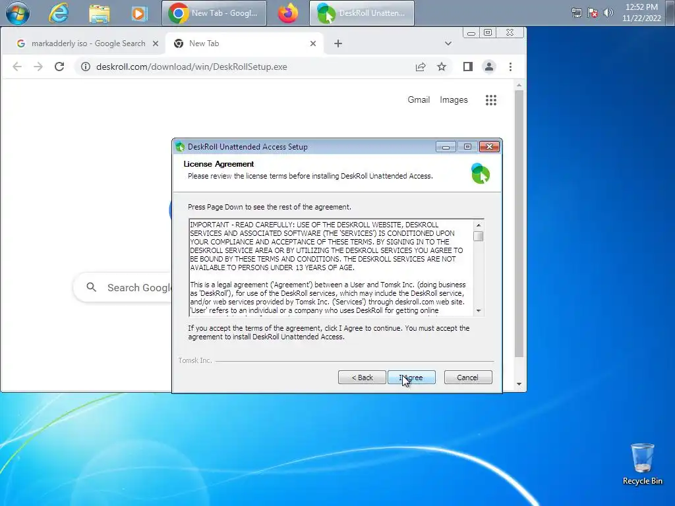The height and width of the screenshot is (506, 675).
Task: Go back in Chrome
Action: [x=16, y=67]
